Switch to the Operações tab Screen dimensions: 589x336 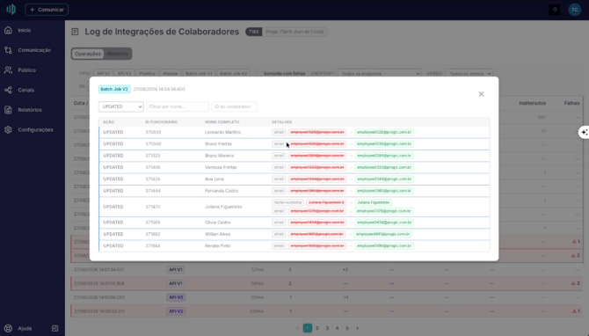click(x=88, y=54)
